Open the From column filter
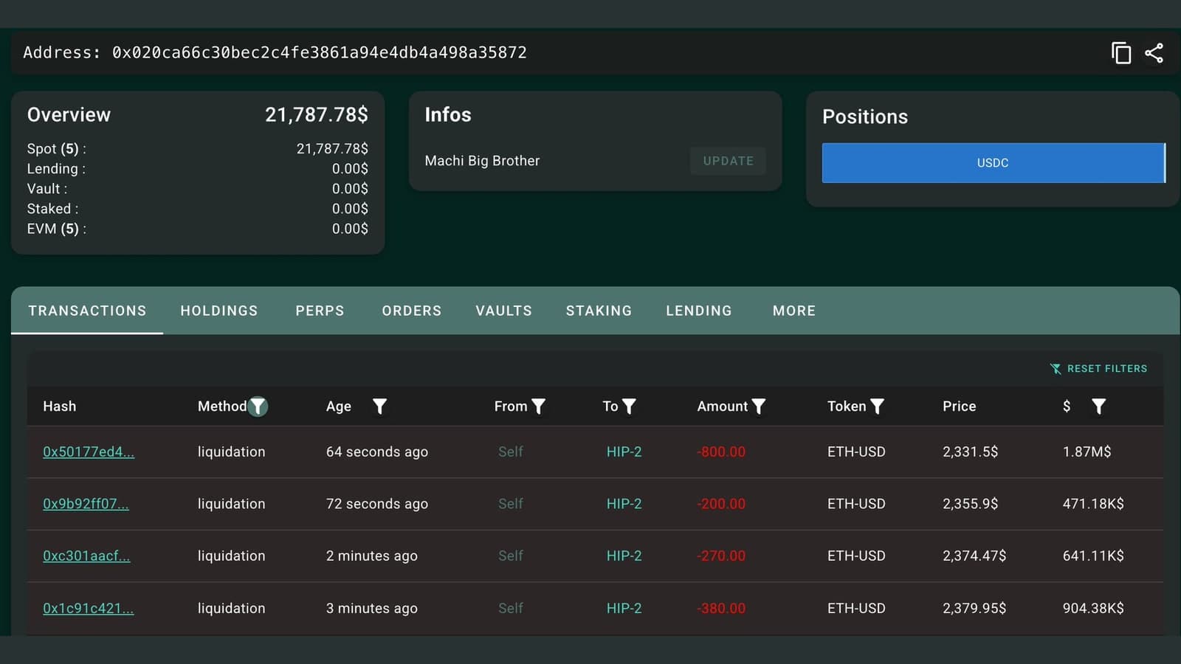This screenshot has width=1181, height=664. point(539,407)
